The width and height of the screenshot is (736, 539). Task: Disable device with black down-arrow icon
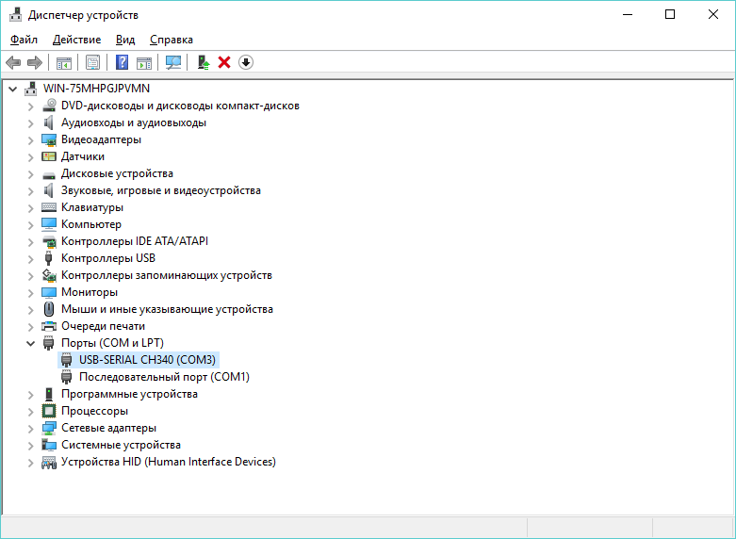click(246, 62)
